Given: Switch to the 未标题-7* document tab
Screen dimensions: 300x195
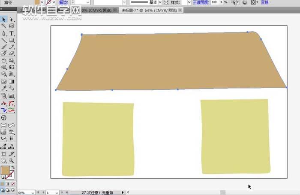Looking at the screenshot, I should pos(149,10).
